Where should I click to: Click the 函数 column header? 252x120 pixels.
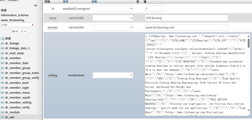point(94,2)
